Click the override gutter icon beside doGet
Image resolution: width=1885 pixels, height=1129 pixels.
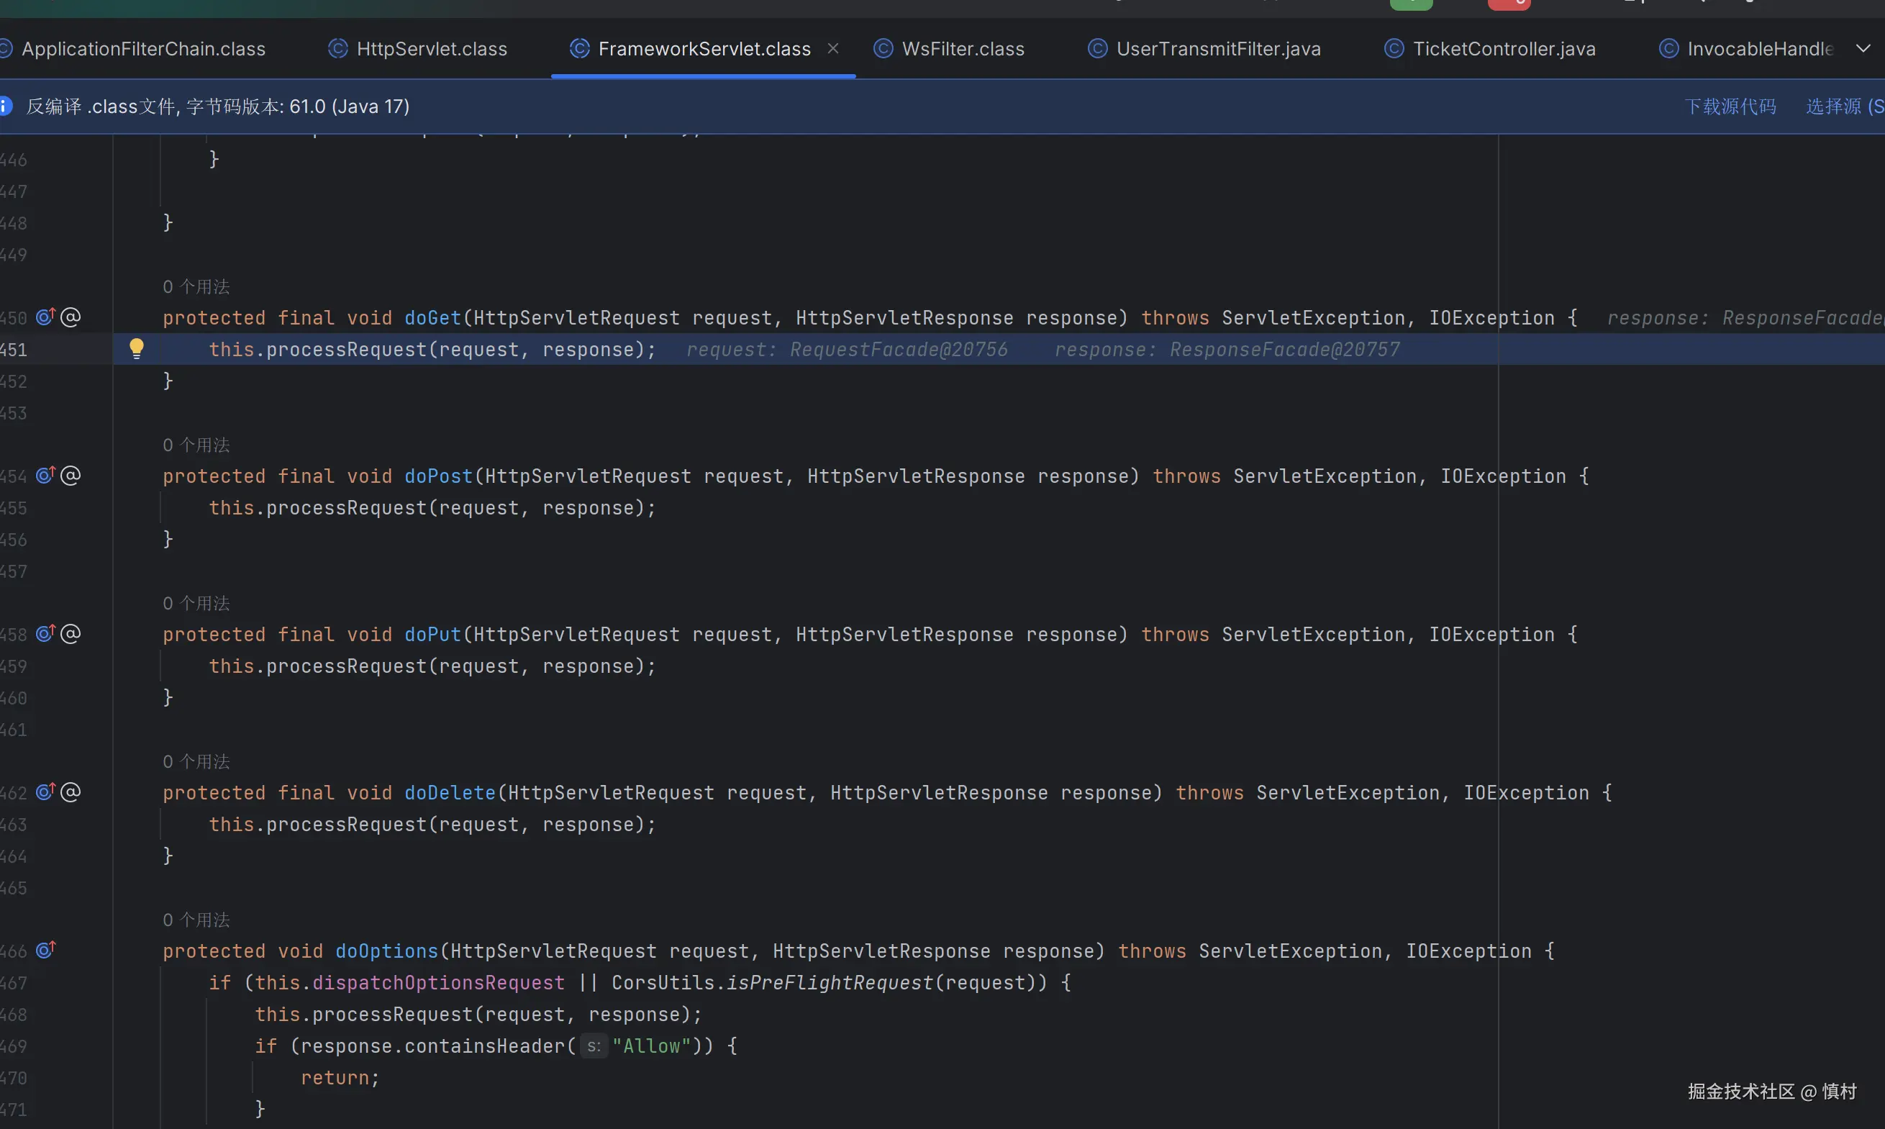coord(45,317)
